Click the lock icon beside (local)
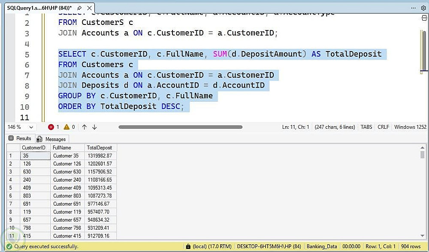This screenshot has width=429, height=252. point(188,246)
